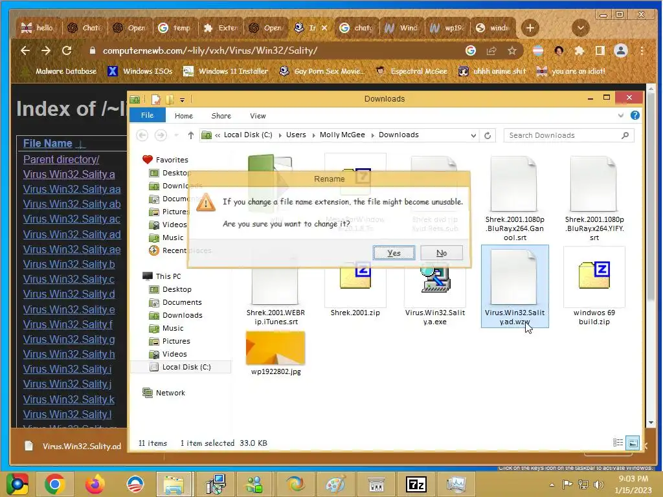Select This PC in navigation pane

(x=162, y=276)
